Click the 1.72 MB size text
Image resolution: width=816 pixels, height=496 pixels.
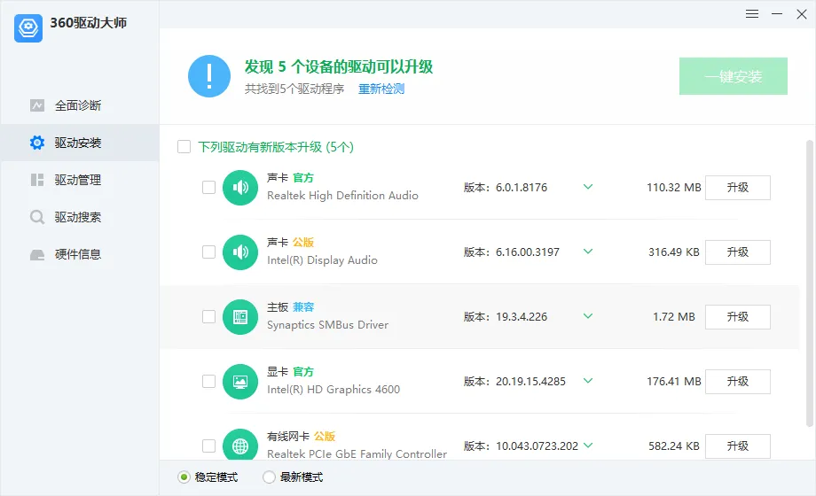pyautogui.click(x=674, y=316)
